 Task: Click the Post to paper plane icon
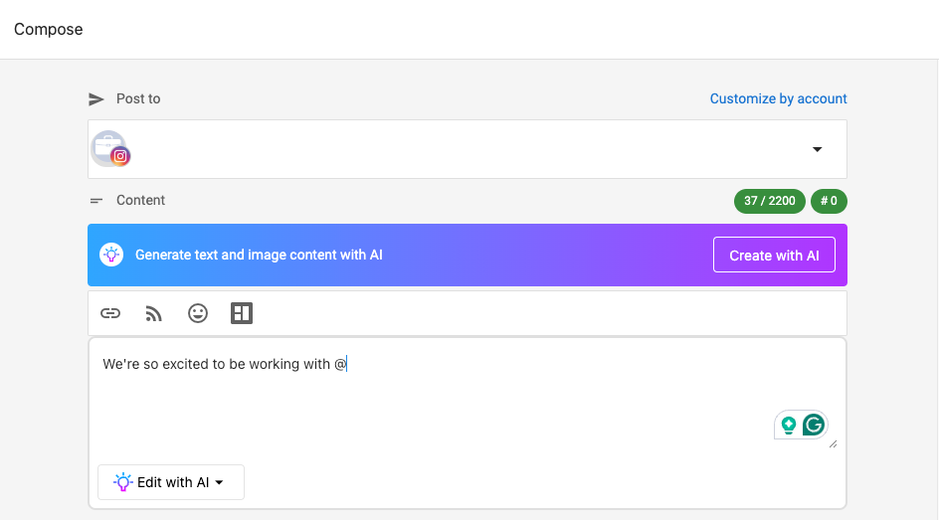(95, 98)
